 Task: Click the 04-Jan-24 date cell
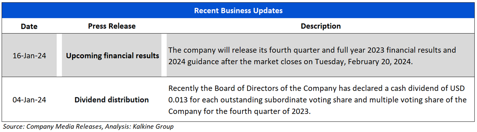(29, 100)
